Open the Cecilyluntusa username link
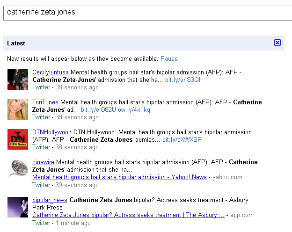292x232 pixels. click(51, 72)
